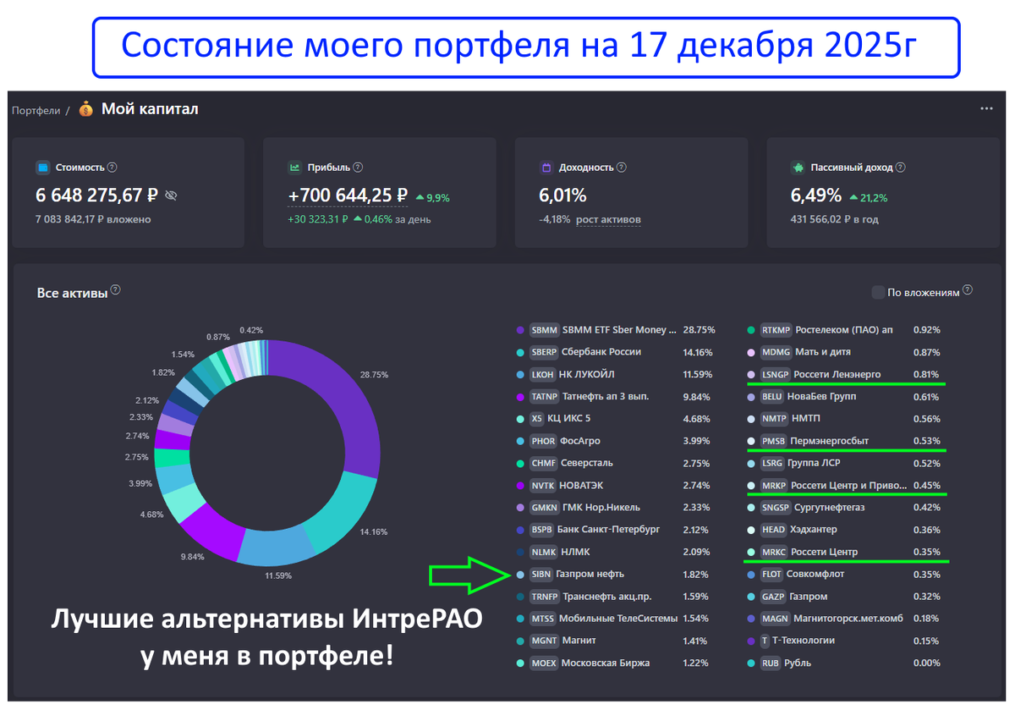Click 7 083 842,17 ₽ вложено text
Screen dimensions: 1015x710
pyautogui.click(x=93, y=219)
